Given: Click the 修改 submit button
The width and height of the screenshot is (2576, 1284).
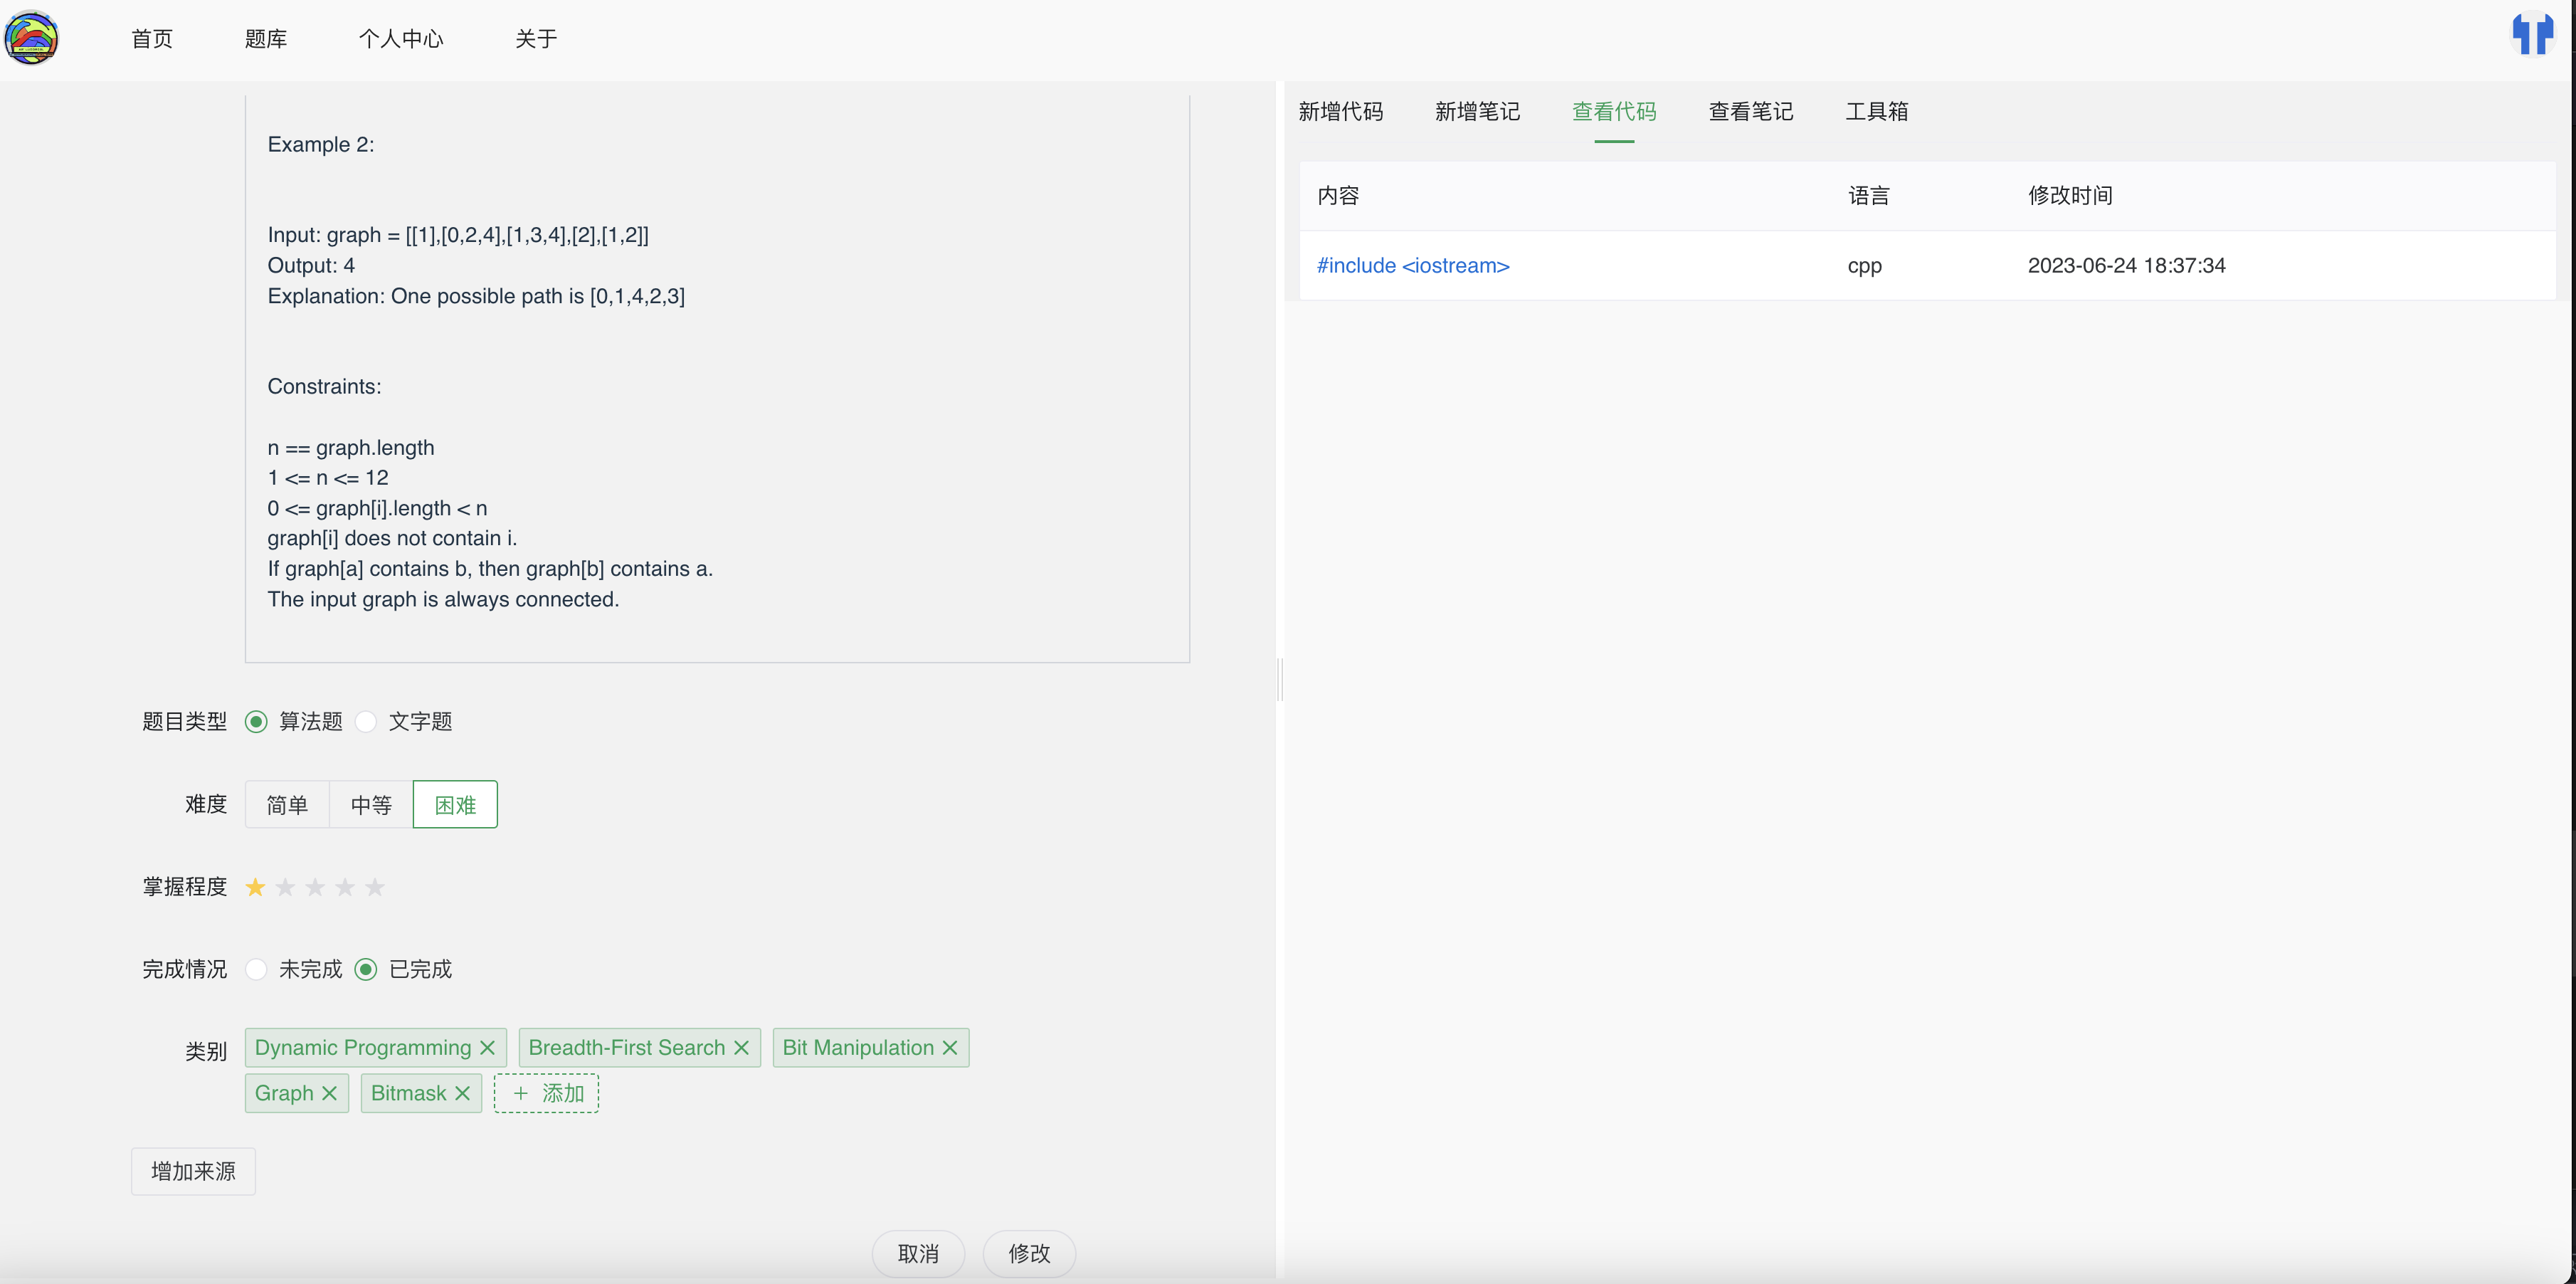Looking at the screenshot, I should click(1028, 1253).
